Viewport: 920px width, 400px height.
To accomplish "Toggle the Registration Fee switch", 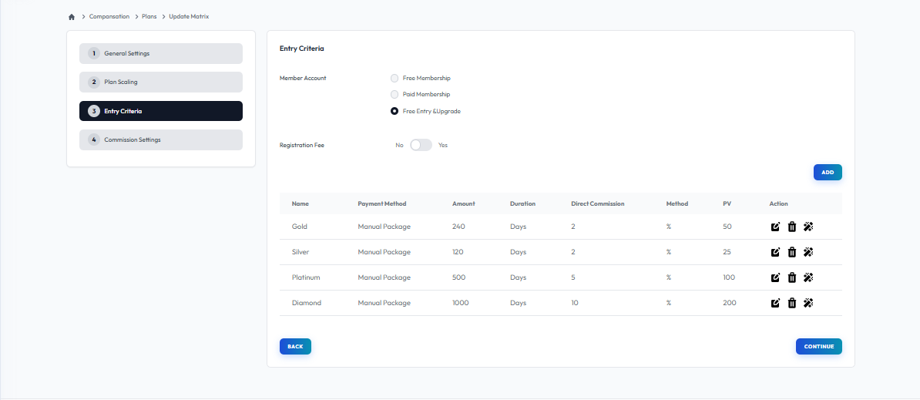I will coord(421,145).
